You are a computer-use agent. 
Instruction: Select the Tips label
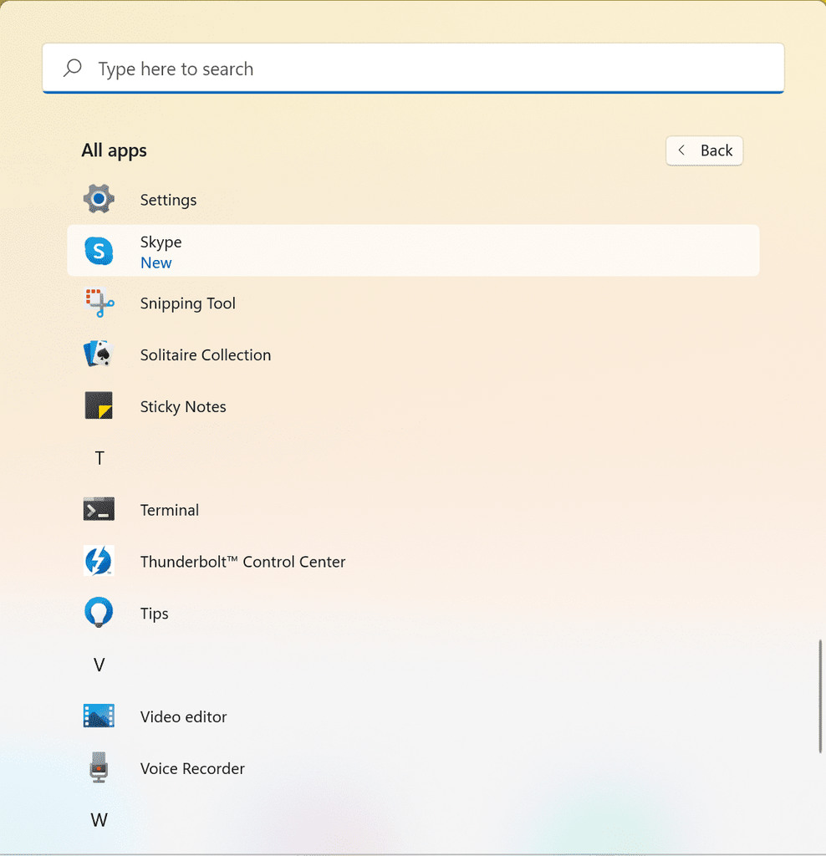coord(154,614)
